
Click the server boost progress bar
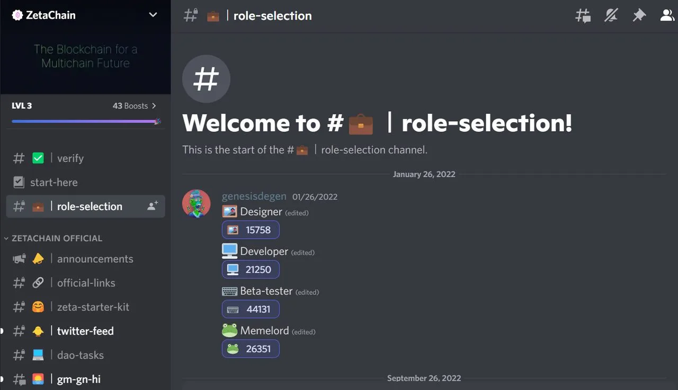coord(86,121)
